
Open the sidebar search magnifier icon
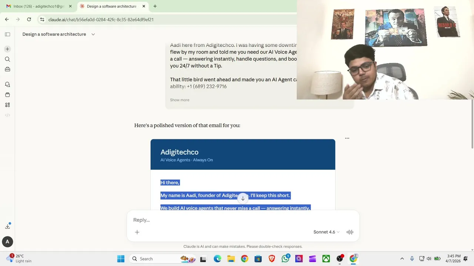7,59
